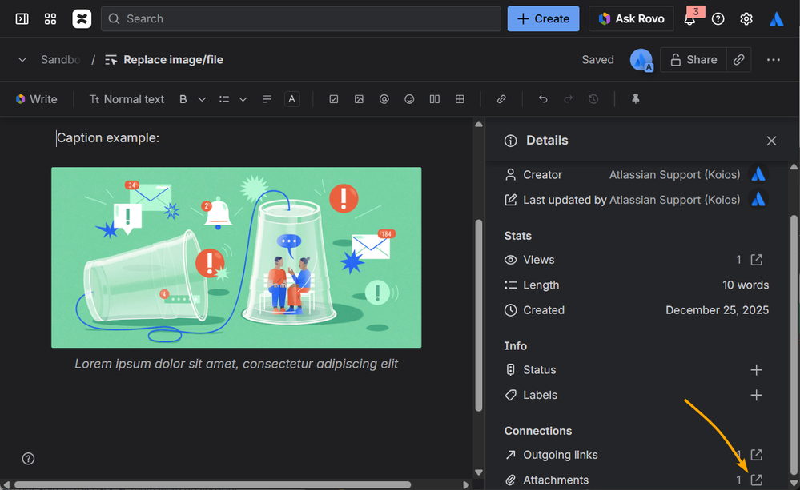Click the toolbar link icon
Viewport: 800px width, 490px height.
pos(501,99)
